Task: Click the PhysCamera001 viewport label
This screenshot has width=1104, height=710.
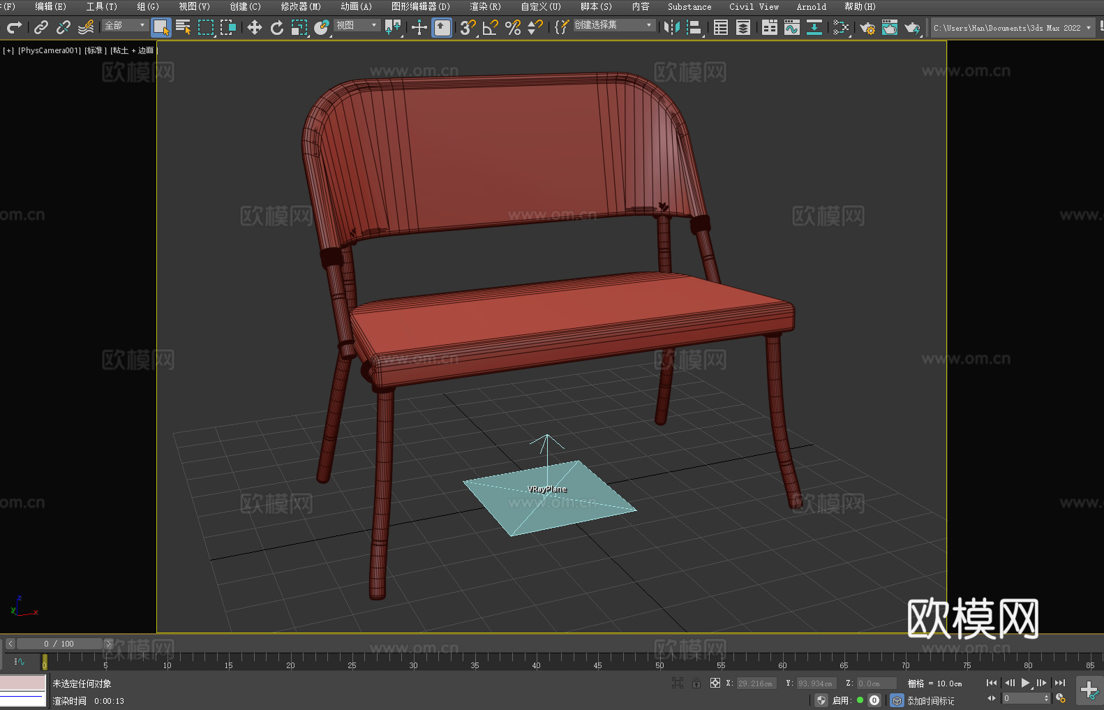Action: [x=50, y=50]
